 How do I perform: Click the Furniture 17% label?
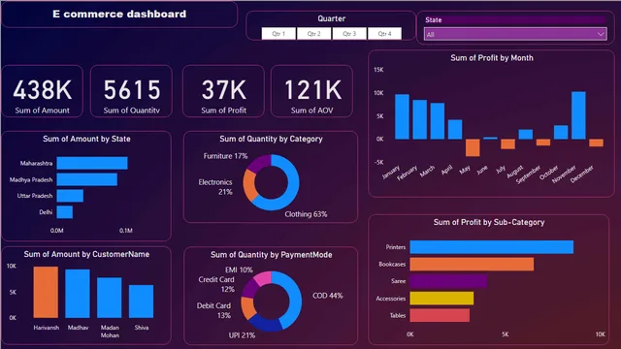tap(225, 156)
